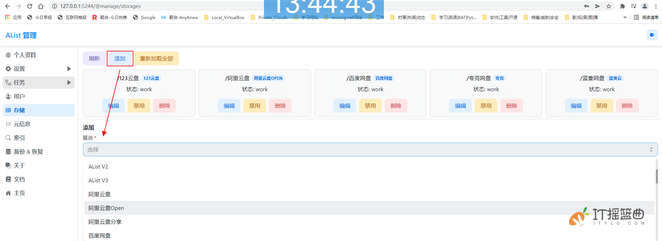Disable the 蓝奏网盘 storage
This screenshot has width=662, height=241.
point(602,106)
